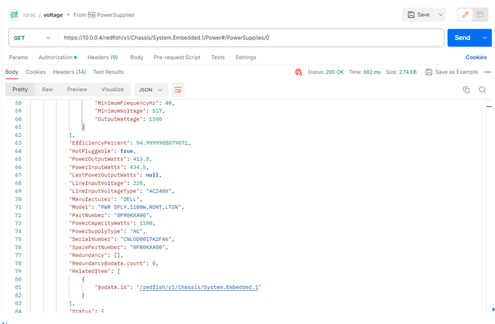Click the pencil edit mode icon
The width and height of the screenshot is (495, 324).
[x=465, y=15]
